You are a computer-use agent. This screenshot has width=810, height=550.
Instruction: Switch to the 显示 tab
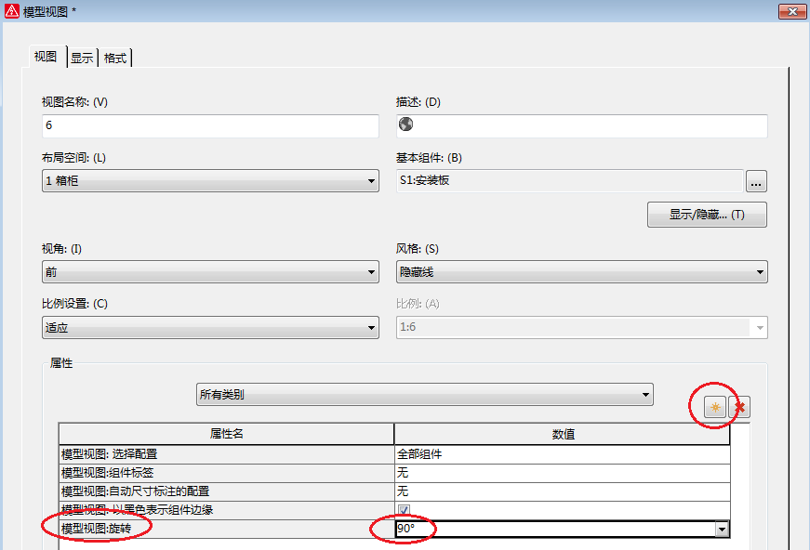82,58
